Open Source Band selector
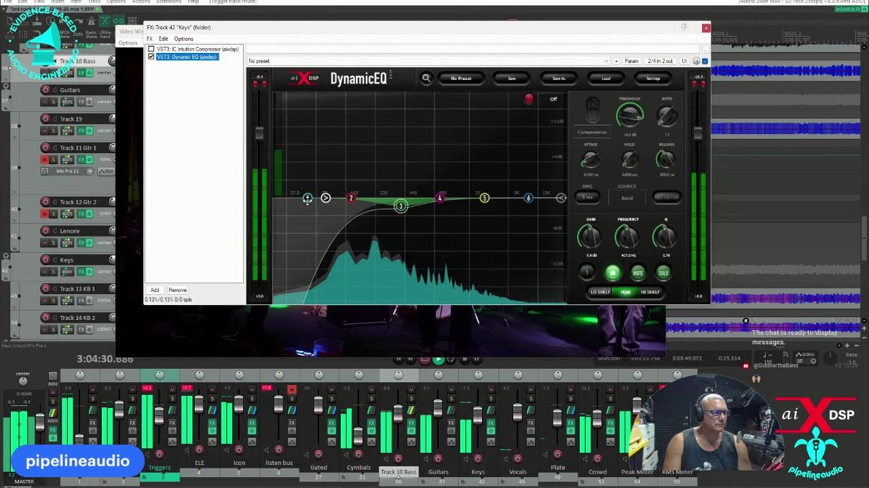The width and height of the screenshot is (869, 488). 627,198
